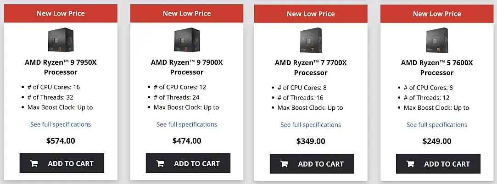
Task: Add the $349.00 Ryzen 7 7700X to cart
Action: click(x=312, y=164)
